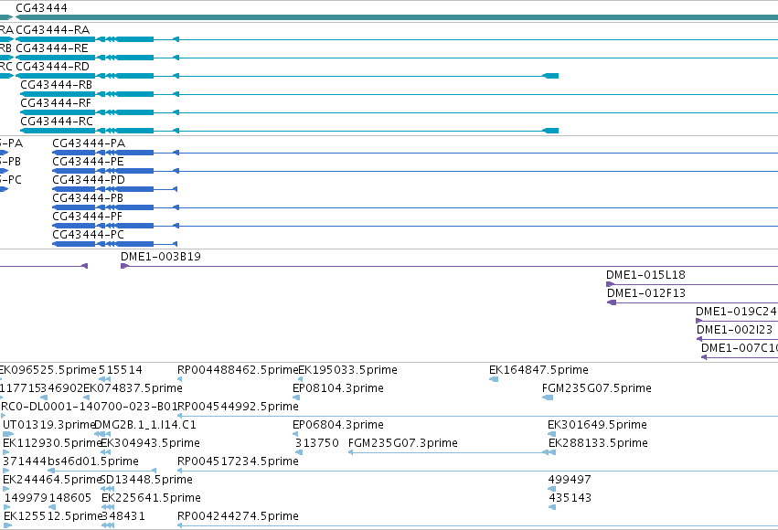778x530 pixels.
Task: Click the CG43444-RA transcript label
Action: [x=53, y=30]
